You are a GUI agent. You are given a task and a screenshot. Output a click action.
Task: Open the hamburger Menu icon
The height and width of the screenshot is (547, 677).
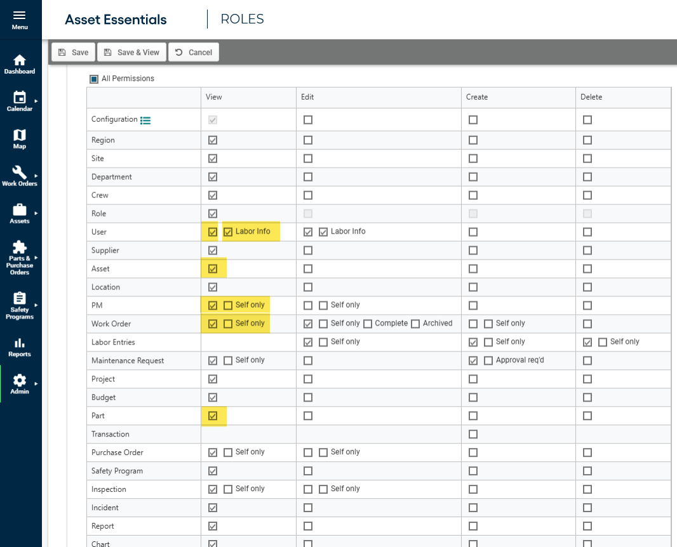(x=20, y=15)
